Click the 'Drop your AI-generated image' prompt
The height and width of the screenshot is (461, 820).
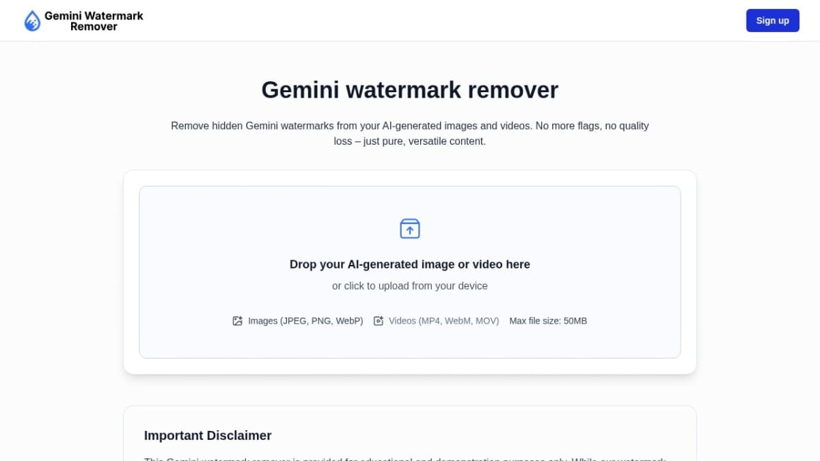pos(409,264)
